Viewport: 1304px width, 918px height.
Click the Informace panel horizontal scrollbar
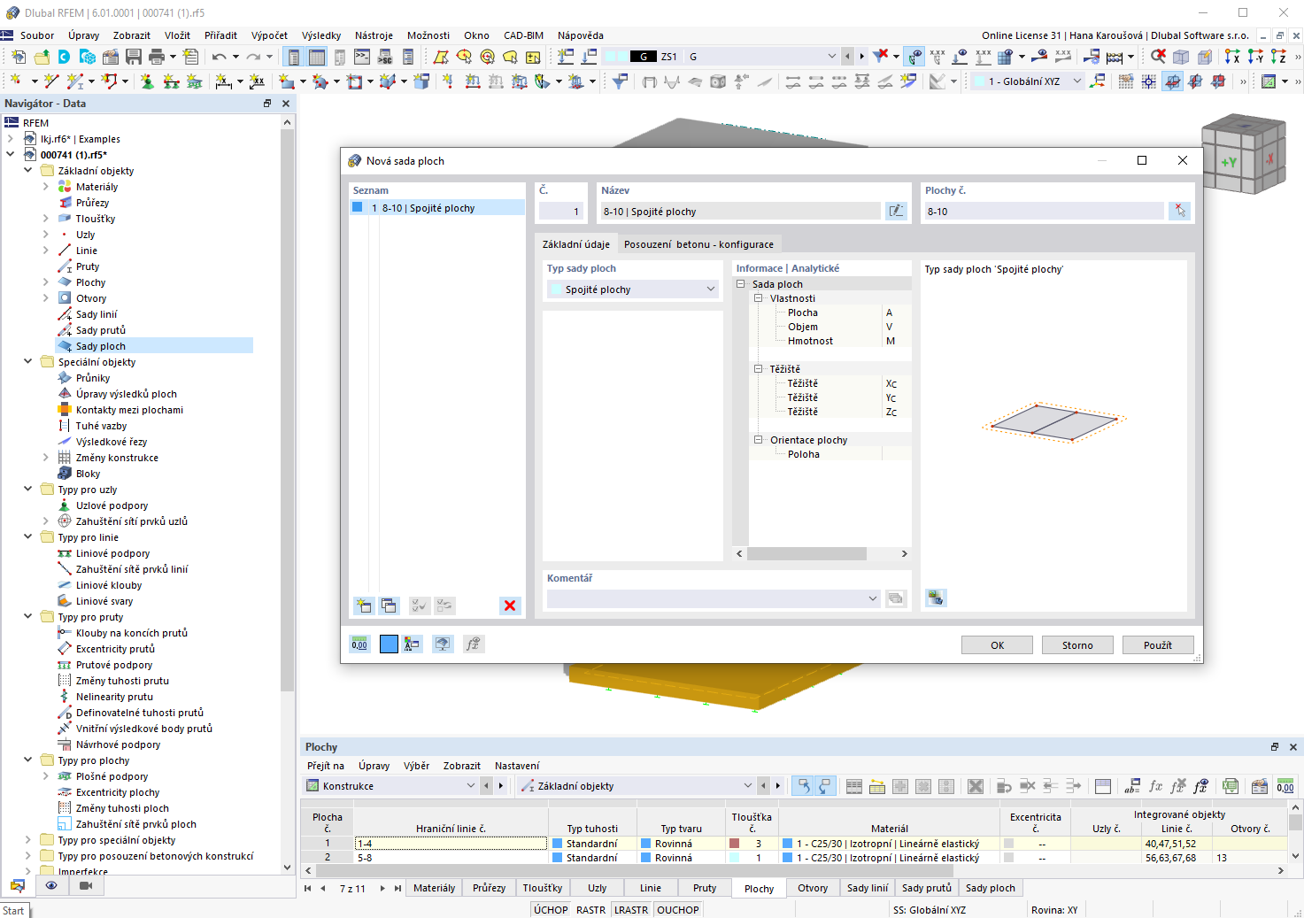click(806, 553)
